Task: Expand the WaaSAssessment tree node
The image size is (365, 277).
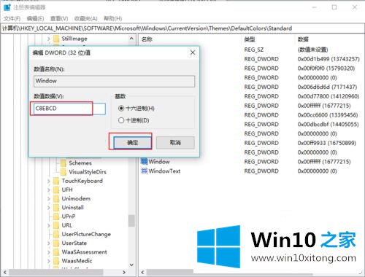Action: [x=48, y=252]
